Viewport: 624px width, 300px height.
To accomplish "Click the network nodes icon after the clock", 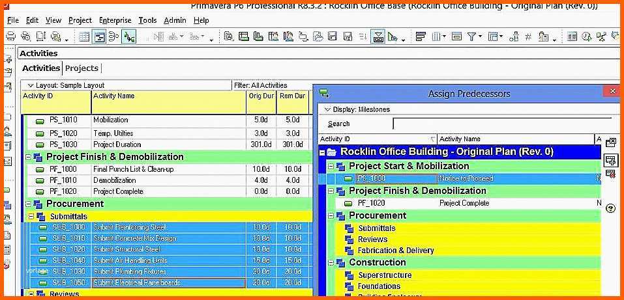I will 601,36.
